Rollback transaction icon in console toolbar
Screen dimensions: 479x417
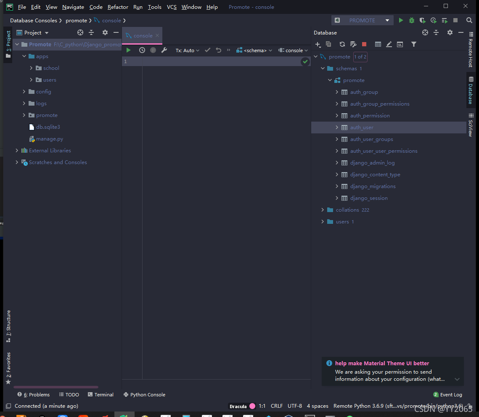[218, 50]
